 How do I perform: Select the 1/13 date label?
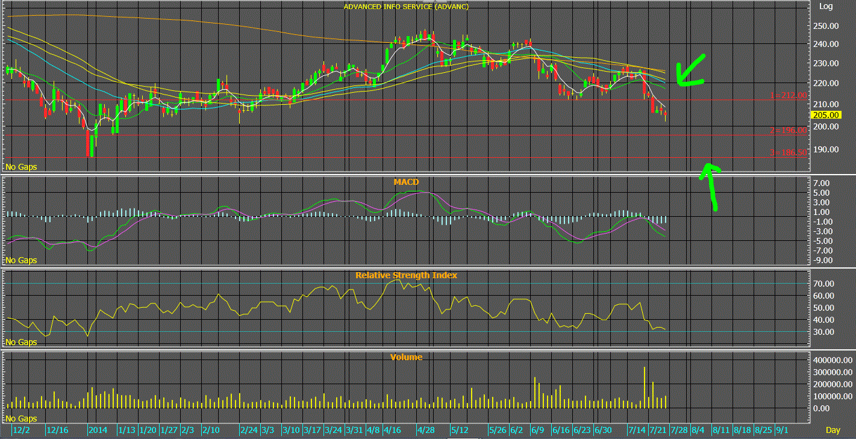[x=127, y=431]
